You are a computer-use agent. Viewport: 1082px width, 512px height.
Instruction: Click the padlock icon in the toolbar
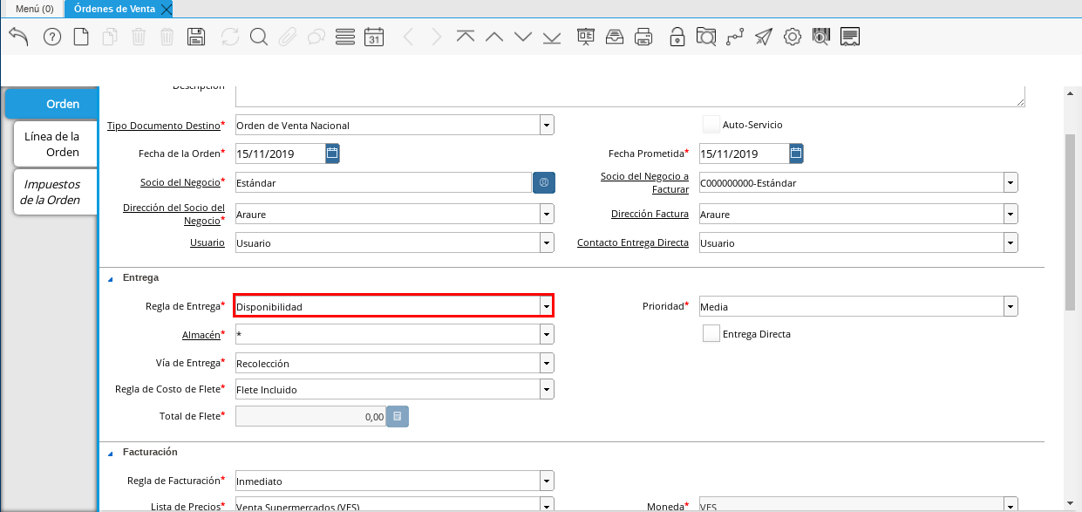[x=677, y=37]
